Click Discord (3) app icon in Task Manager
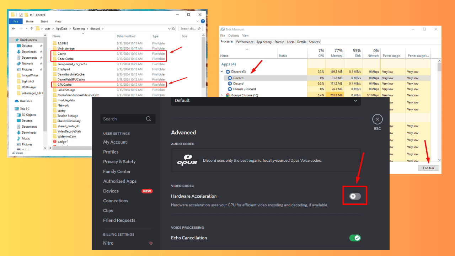The height and width of the screenshot is (256, 455). pyautogui.click(x=228, y=72)
